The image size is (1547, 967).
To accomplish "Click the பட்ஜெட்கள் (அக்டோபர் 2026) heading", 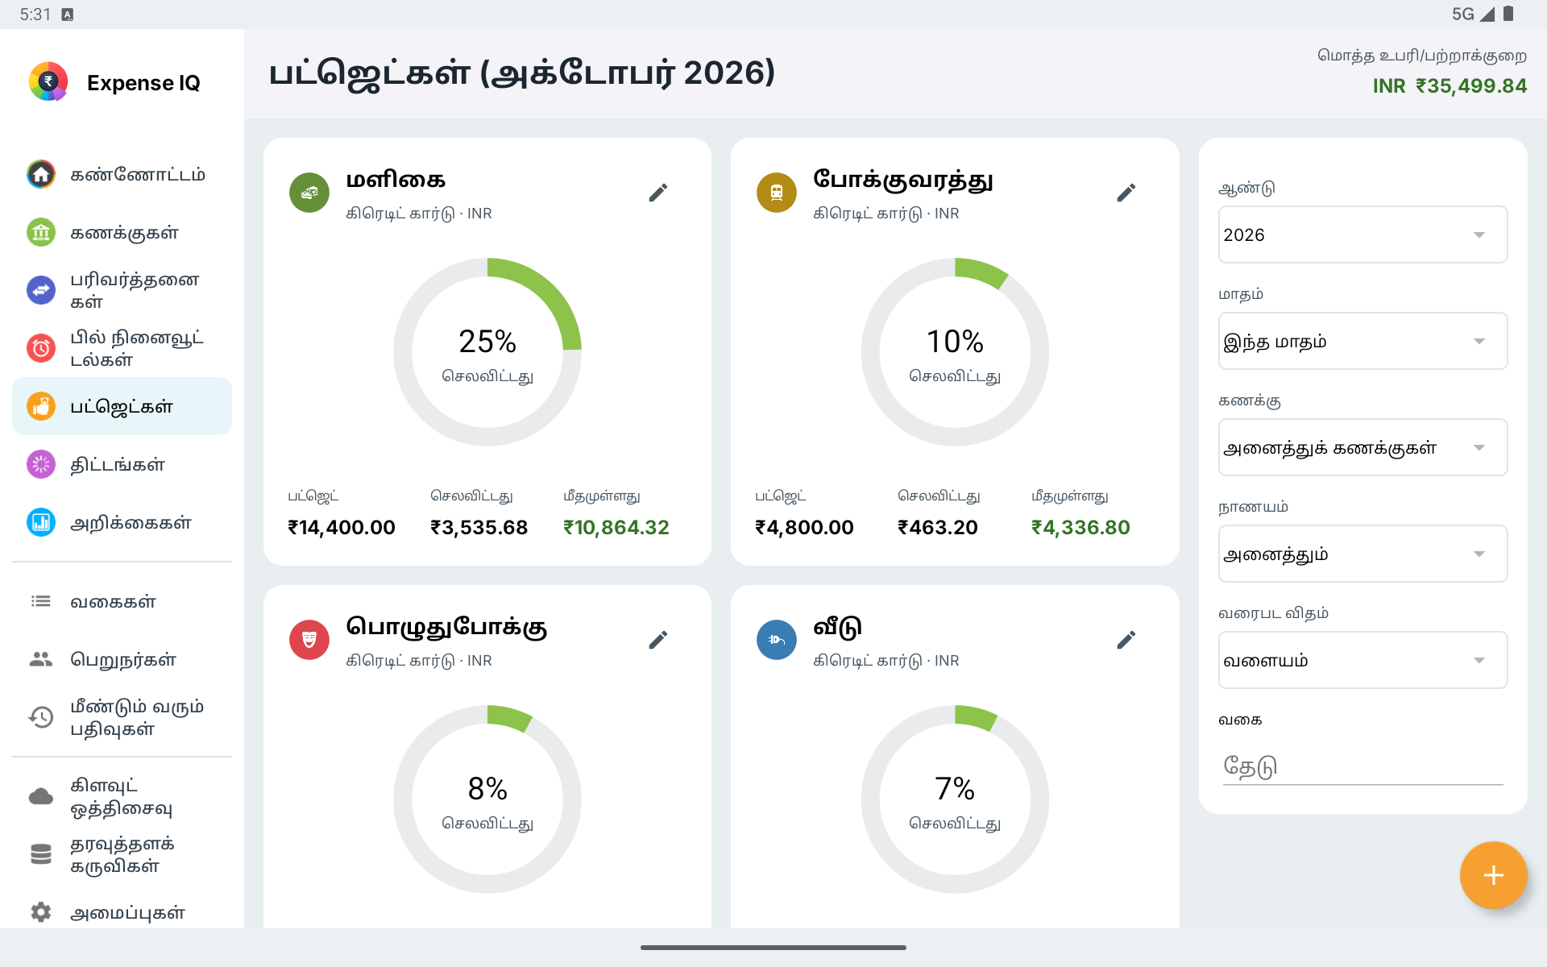I will point(522,73).
